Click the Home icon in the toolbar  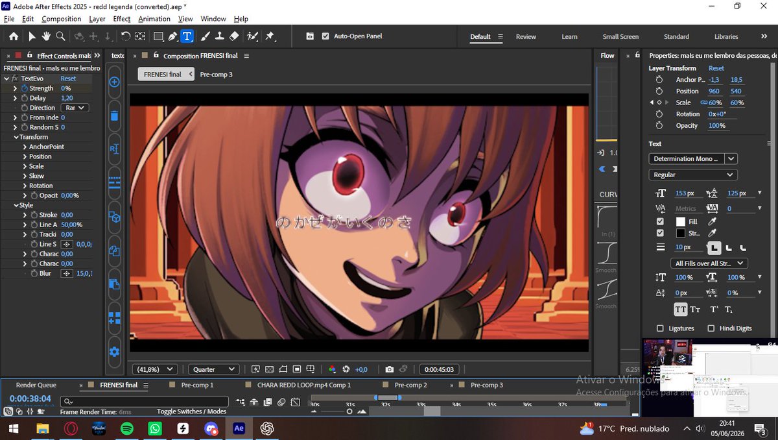(14, 36)
